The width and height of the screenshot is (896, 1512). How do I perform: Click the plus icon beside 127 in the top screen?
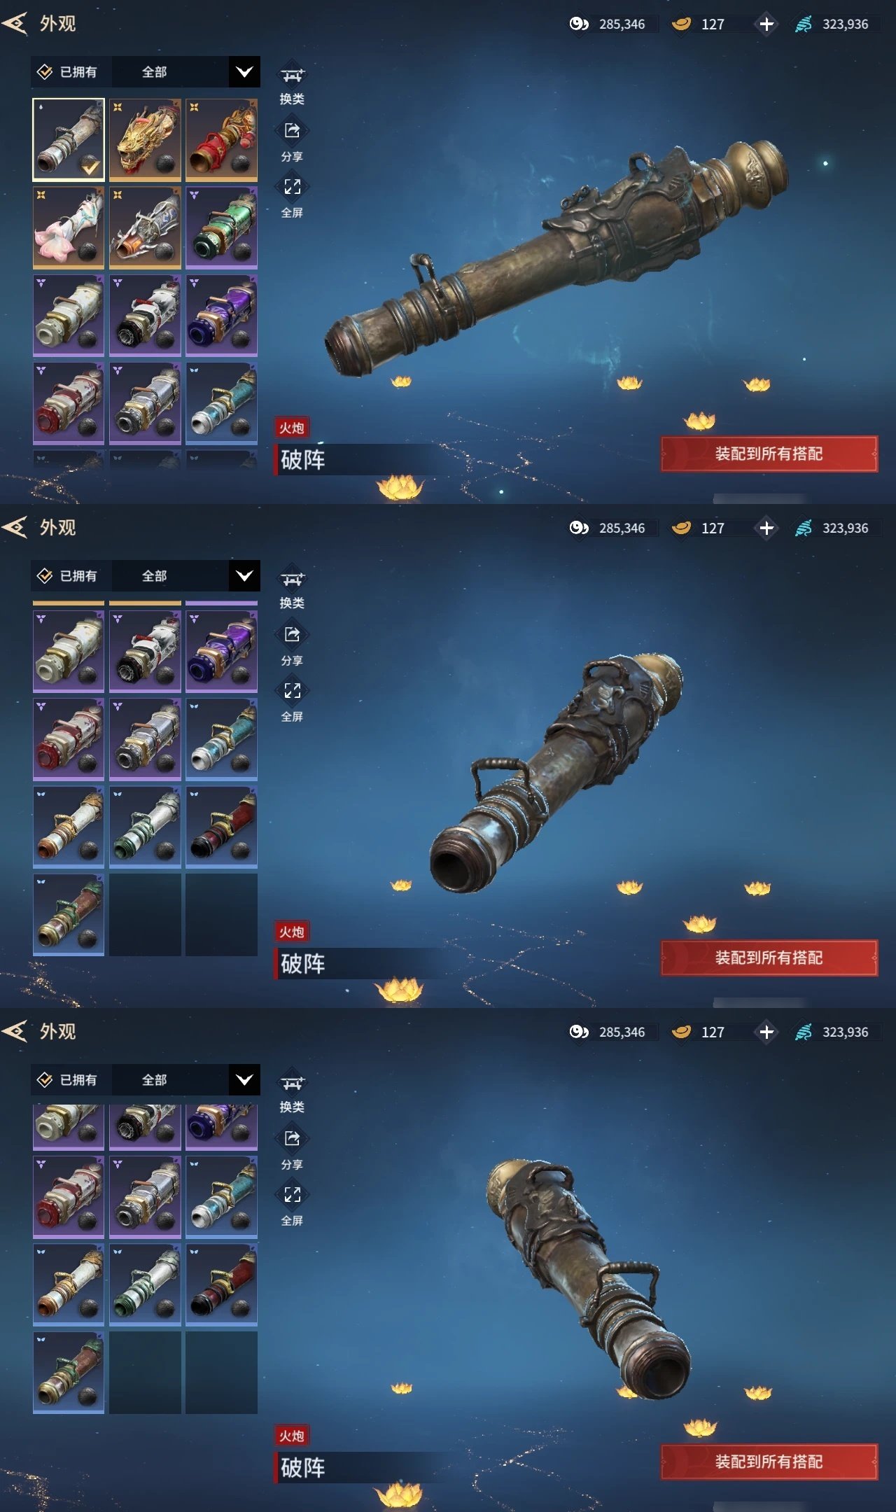point(766,24)
